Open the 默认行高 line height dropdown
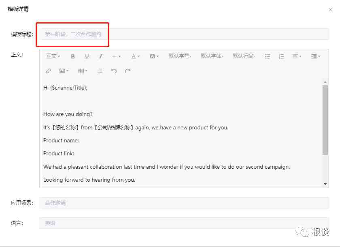The image size is (340, 247). pyautogui.click(x=244, y=56)
